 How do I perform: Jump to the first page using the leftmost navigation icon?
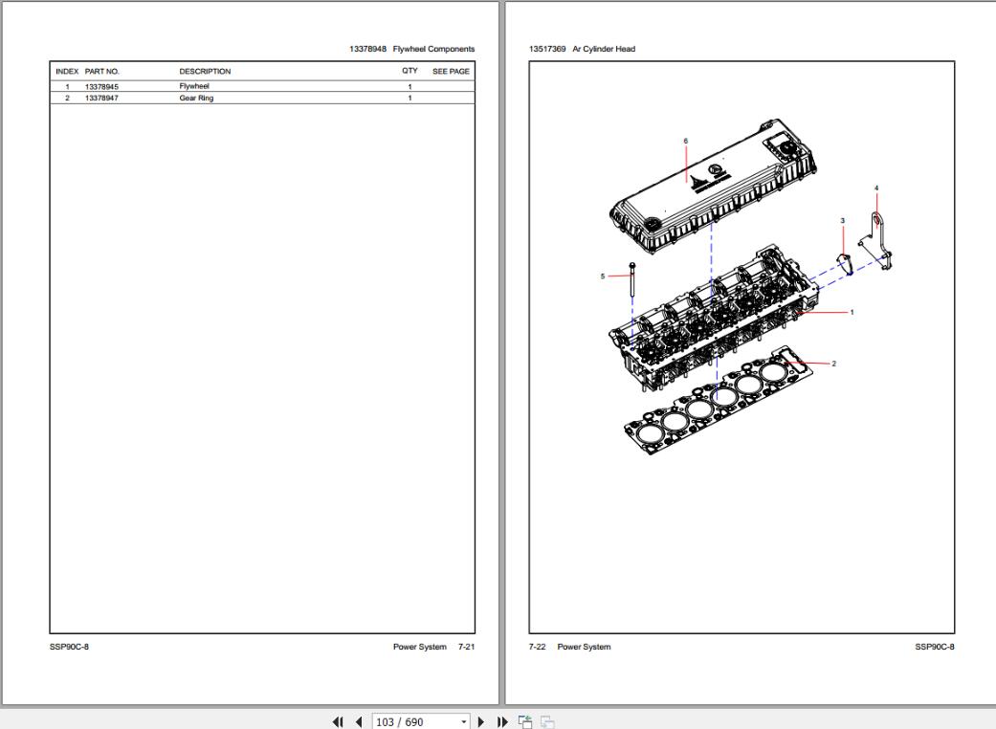(339, 721)
